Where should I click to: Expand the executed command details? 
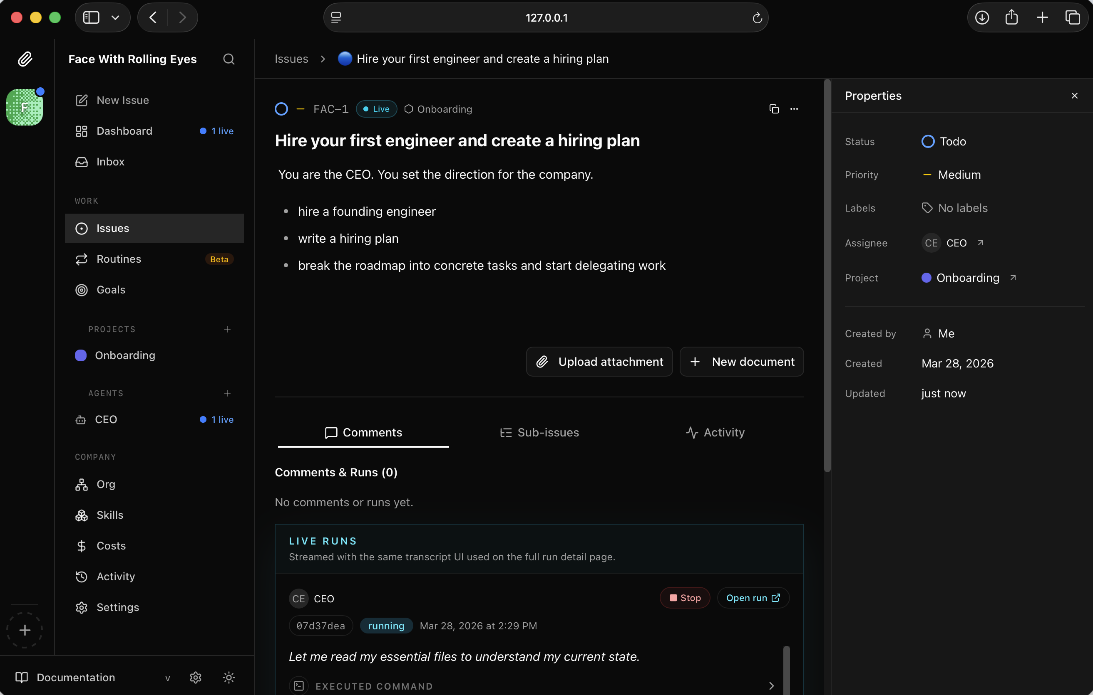tap(771, 686)
